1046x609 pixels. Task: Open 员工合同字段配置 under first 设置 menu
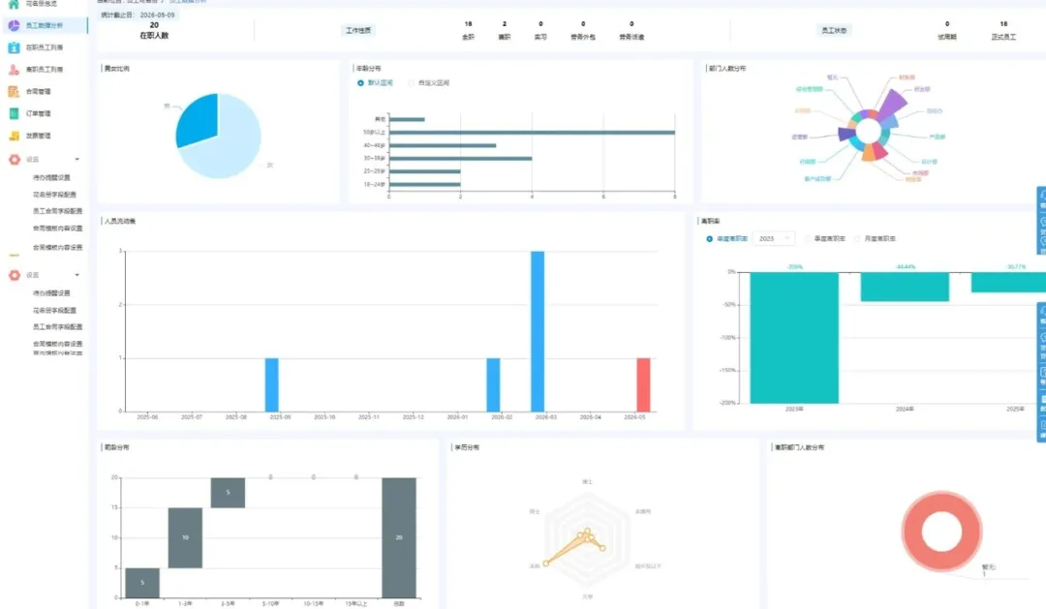pyautogui.click(x=57, y=211)
